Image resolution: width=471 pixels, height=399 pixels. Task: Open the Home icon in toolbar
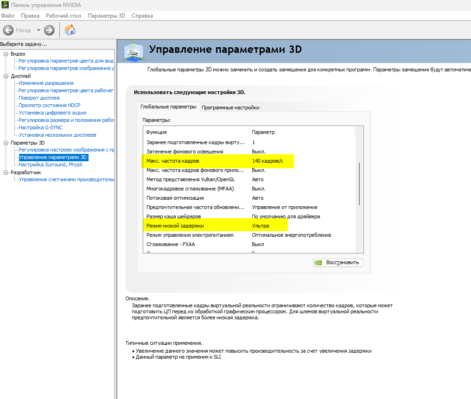coord(70,30)
